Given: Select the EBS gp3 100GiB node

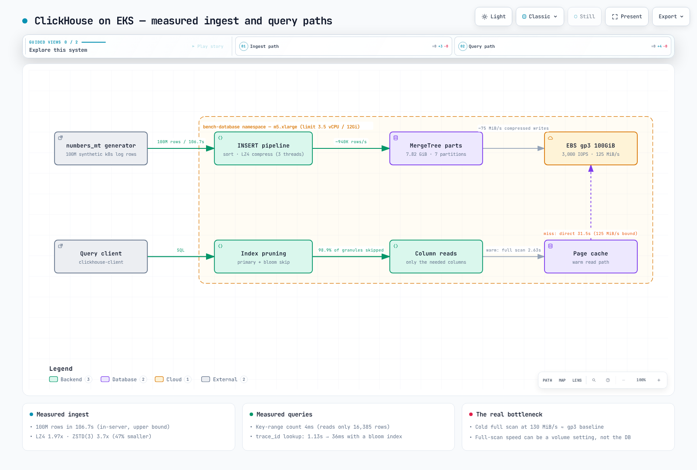Looking at the screenshot, I should [x=591, y=148].
